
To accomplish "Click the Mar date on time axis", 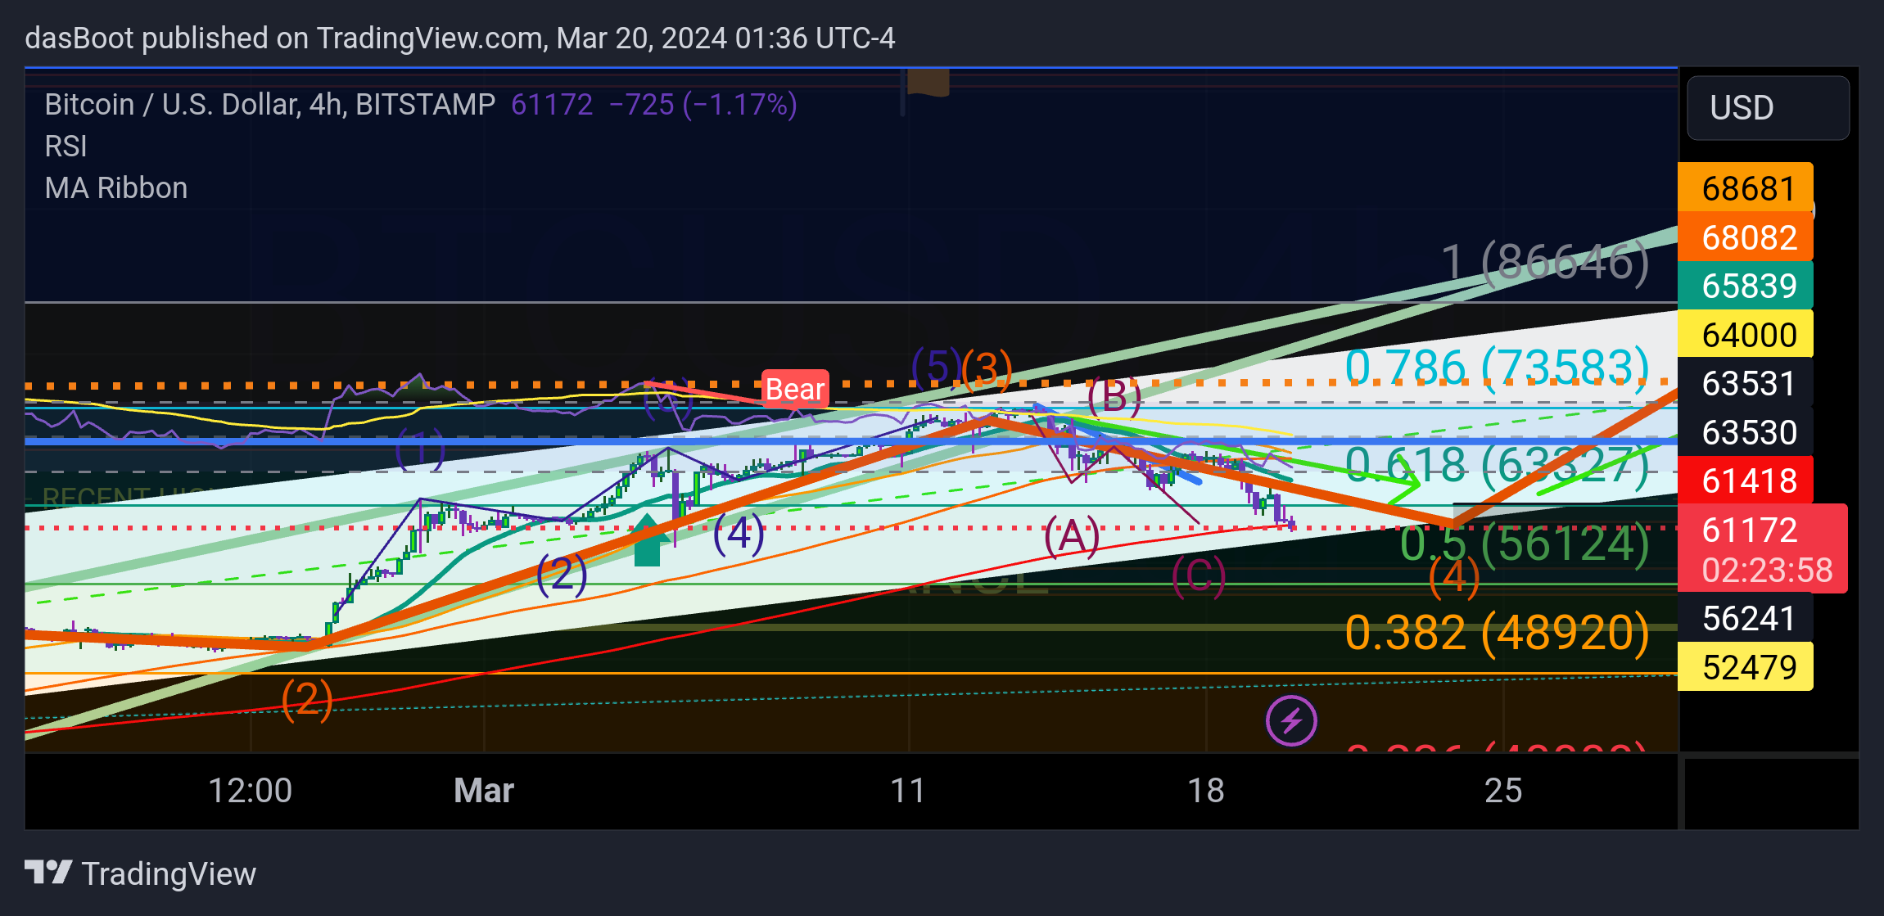I will [484, 790].
